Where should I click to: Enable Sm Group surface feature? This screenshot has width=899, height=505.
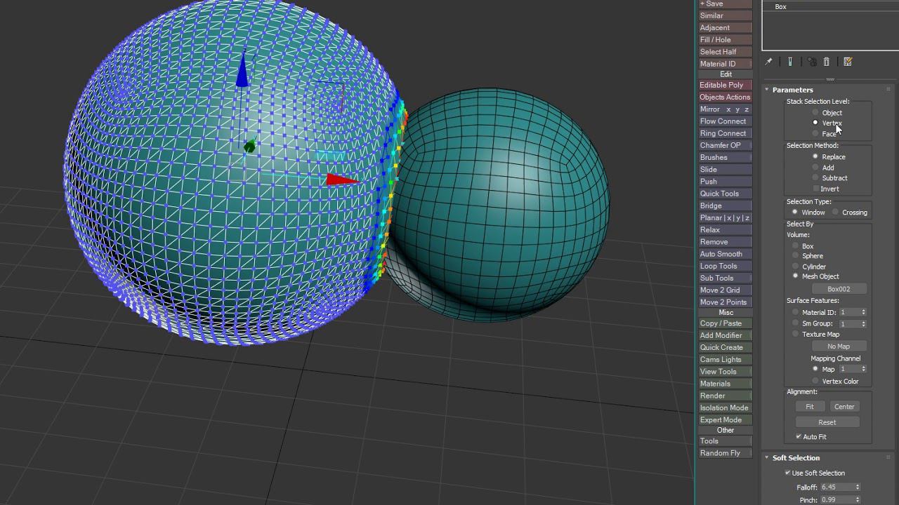[x=796, y=323]
